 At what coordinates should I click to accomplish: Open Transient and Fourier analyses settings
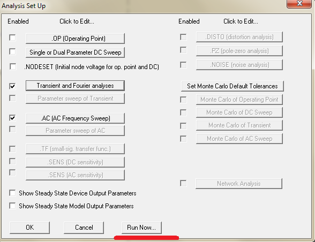pos(75,86)
